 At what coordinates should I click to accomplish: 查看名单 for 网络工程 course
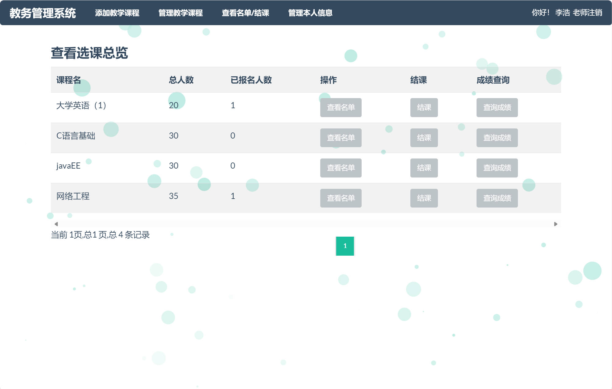click(x=341, y=198)
